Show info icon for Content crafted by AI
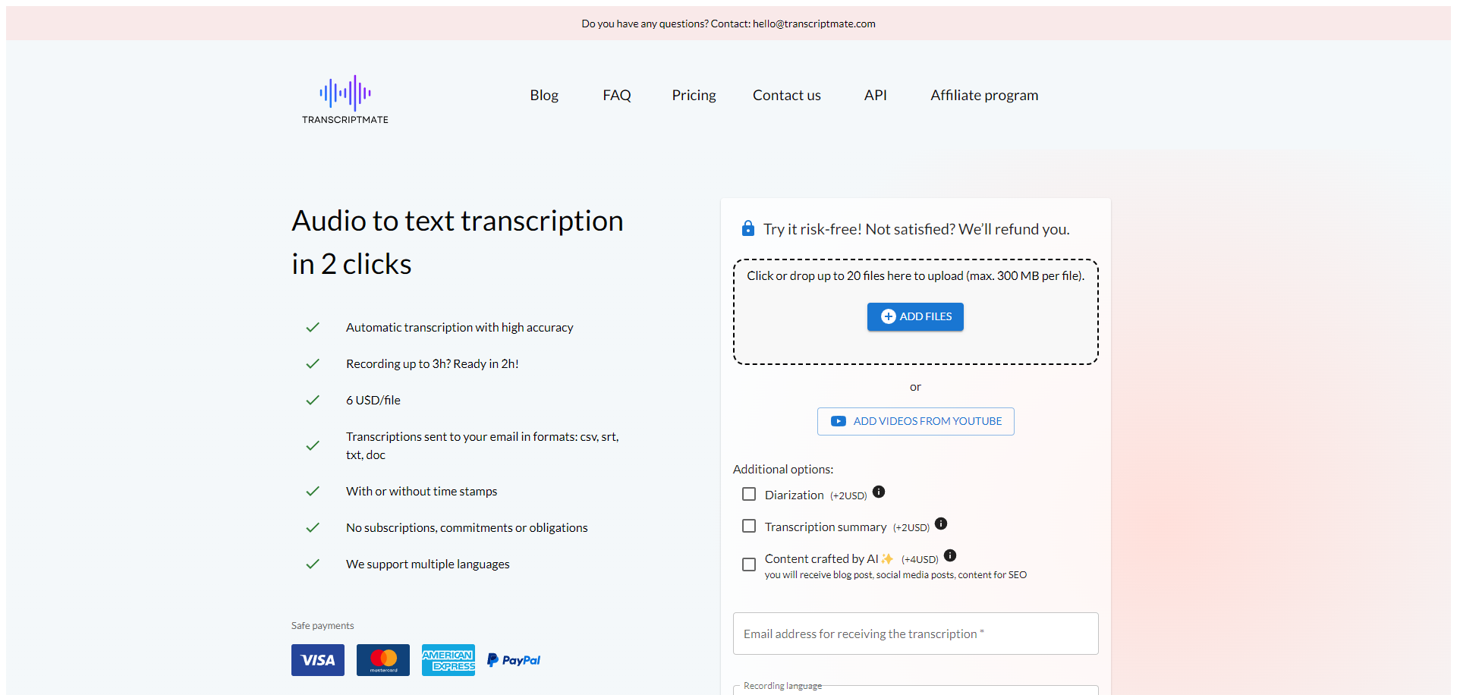This screenshot has height=695, width=1457. (x=950, y=555)
